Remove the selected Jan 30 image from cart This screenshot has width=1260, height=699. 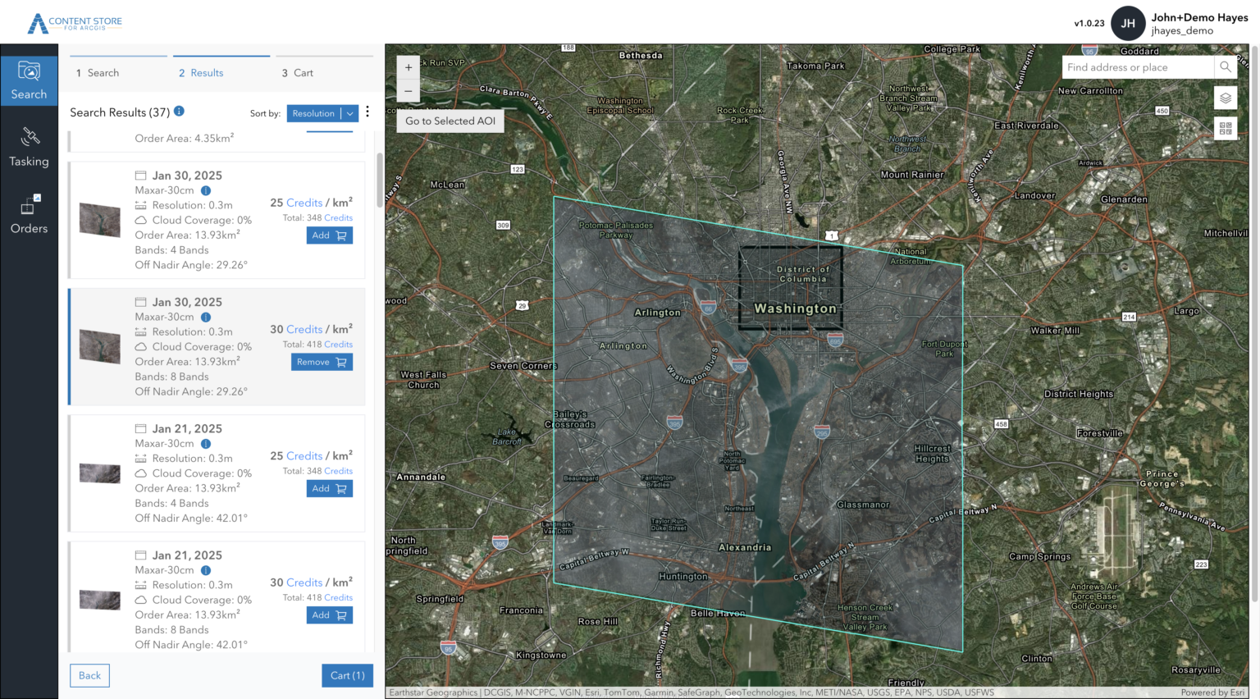(322, 361)
